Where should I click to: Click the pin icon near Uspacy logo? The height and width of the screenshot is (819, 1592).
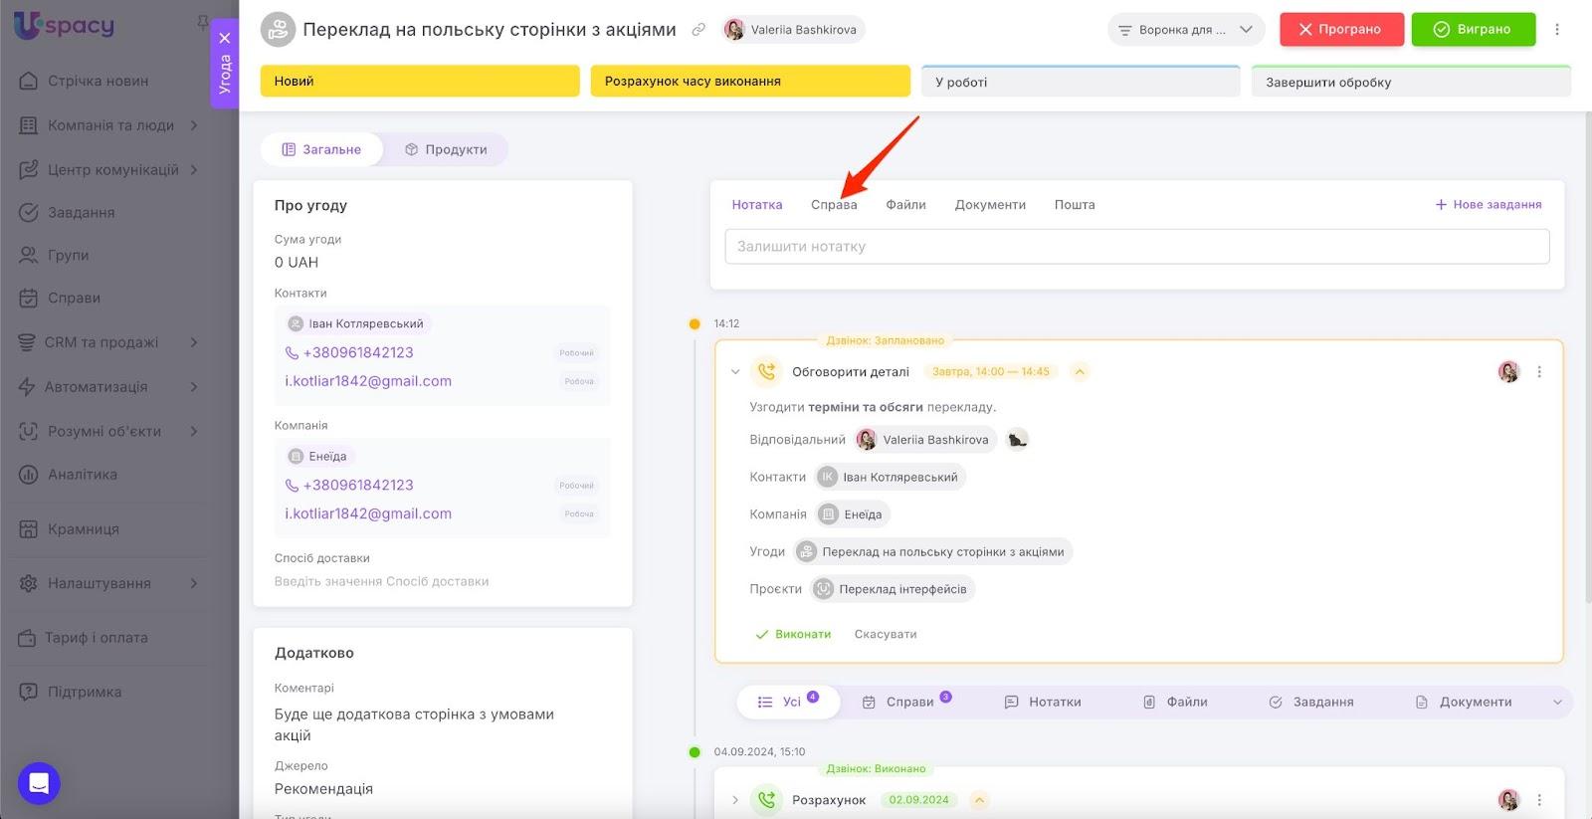[x=203, y=22]
